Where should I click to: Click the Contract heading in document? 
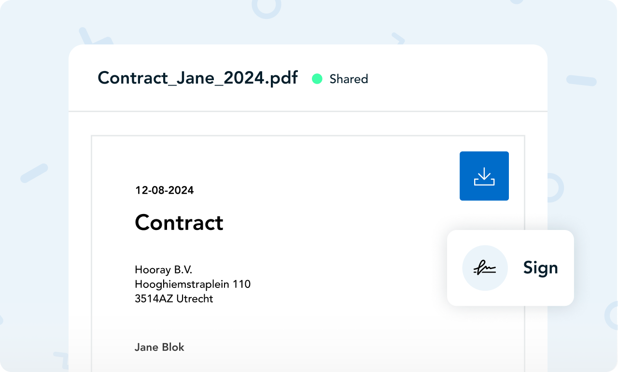pos(179,222)
